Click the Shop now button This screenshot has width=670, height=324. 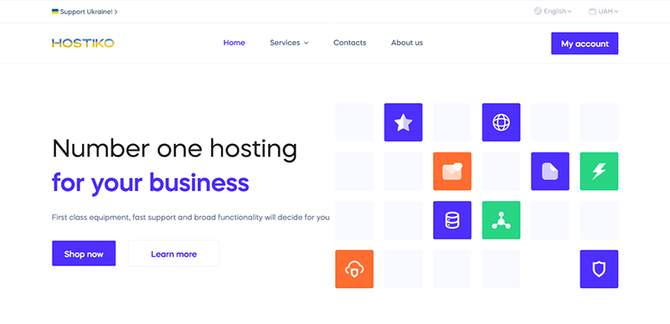(84, 254)
